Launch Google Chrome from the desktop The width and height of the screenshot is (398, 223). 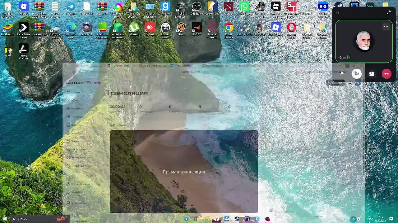click(228, 31)
